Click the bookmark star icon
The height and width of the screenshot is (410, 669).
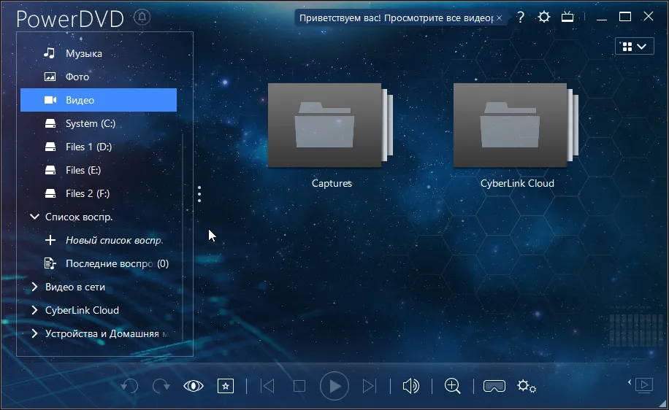[x=225, y=386]
